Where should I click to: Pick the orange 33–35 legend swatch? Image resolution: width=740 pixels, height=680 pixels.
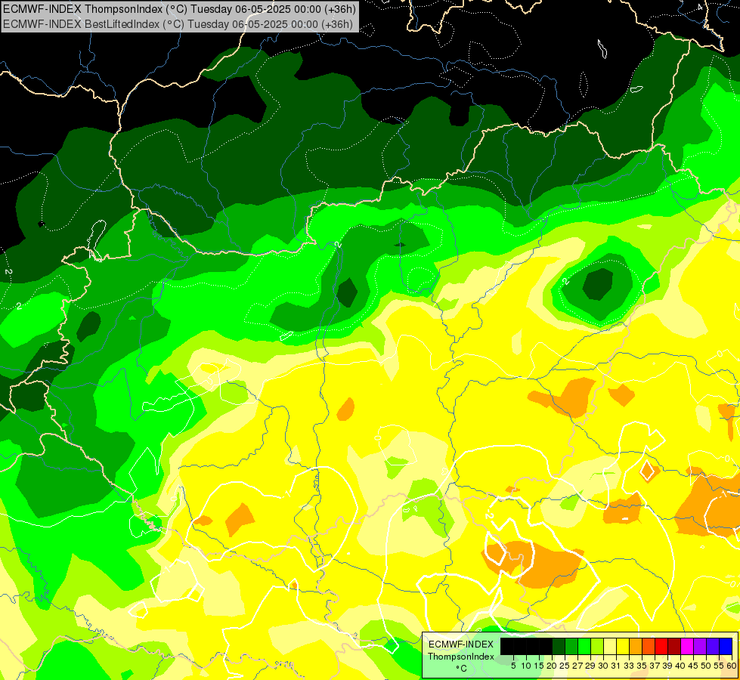coord(636,646)
